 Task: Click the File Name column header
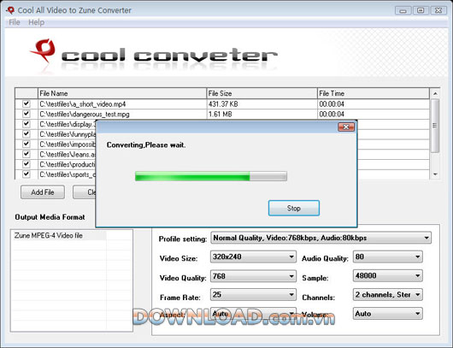tap(122, 93)
